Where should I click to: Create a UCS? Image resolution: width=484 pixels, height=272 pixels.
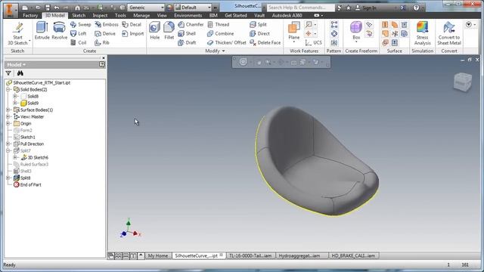[x=314, y=42]
